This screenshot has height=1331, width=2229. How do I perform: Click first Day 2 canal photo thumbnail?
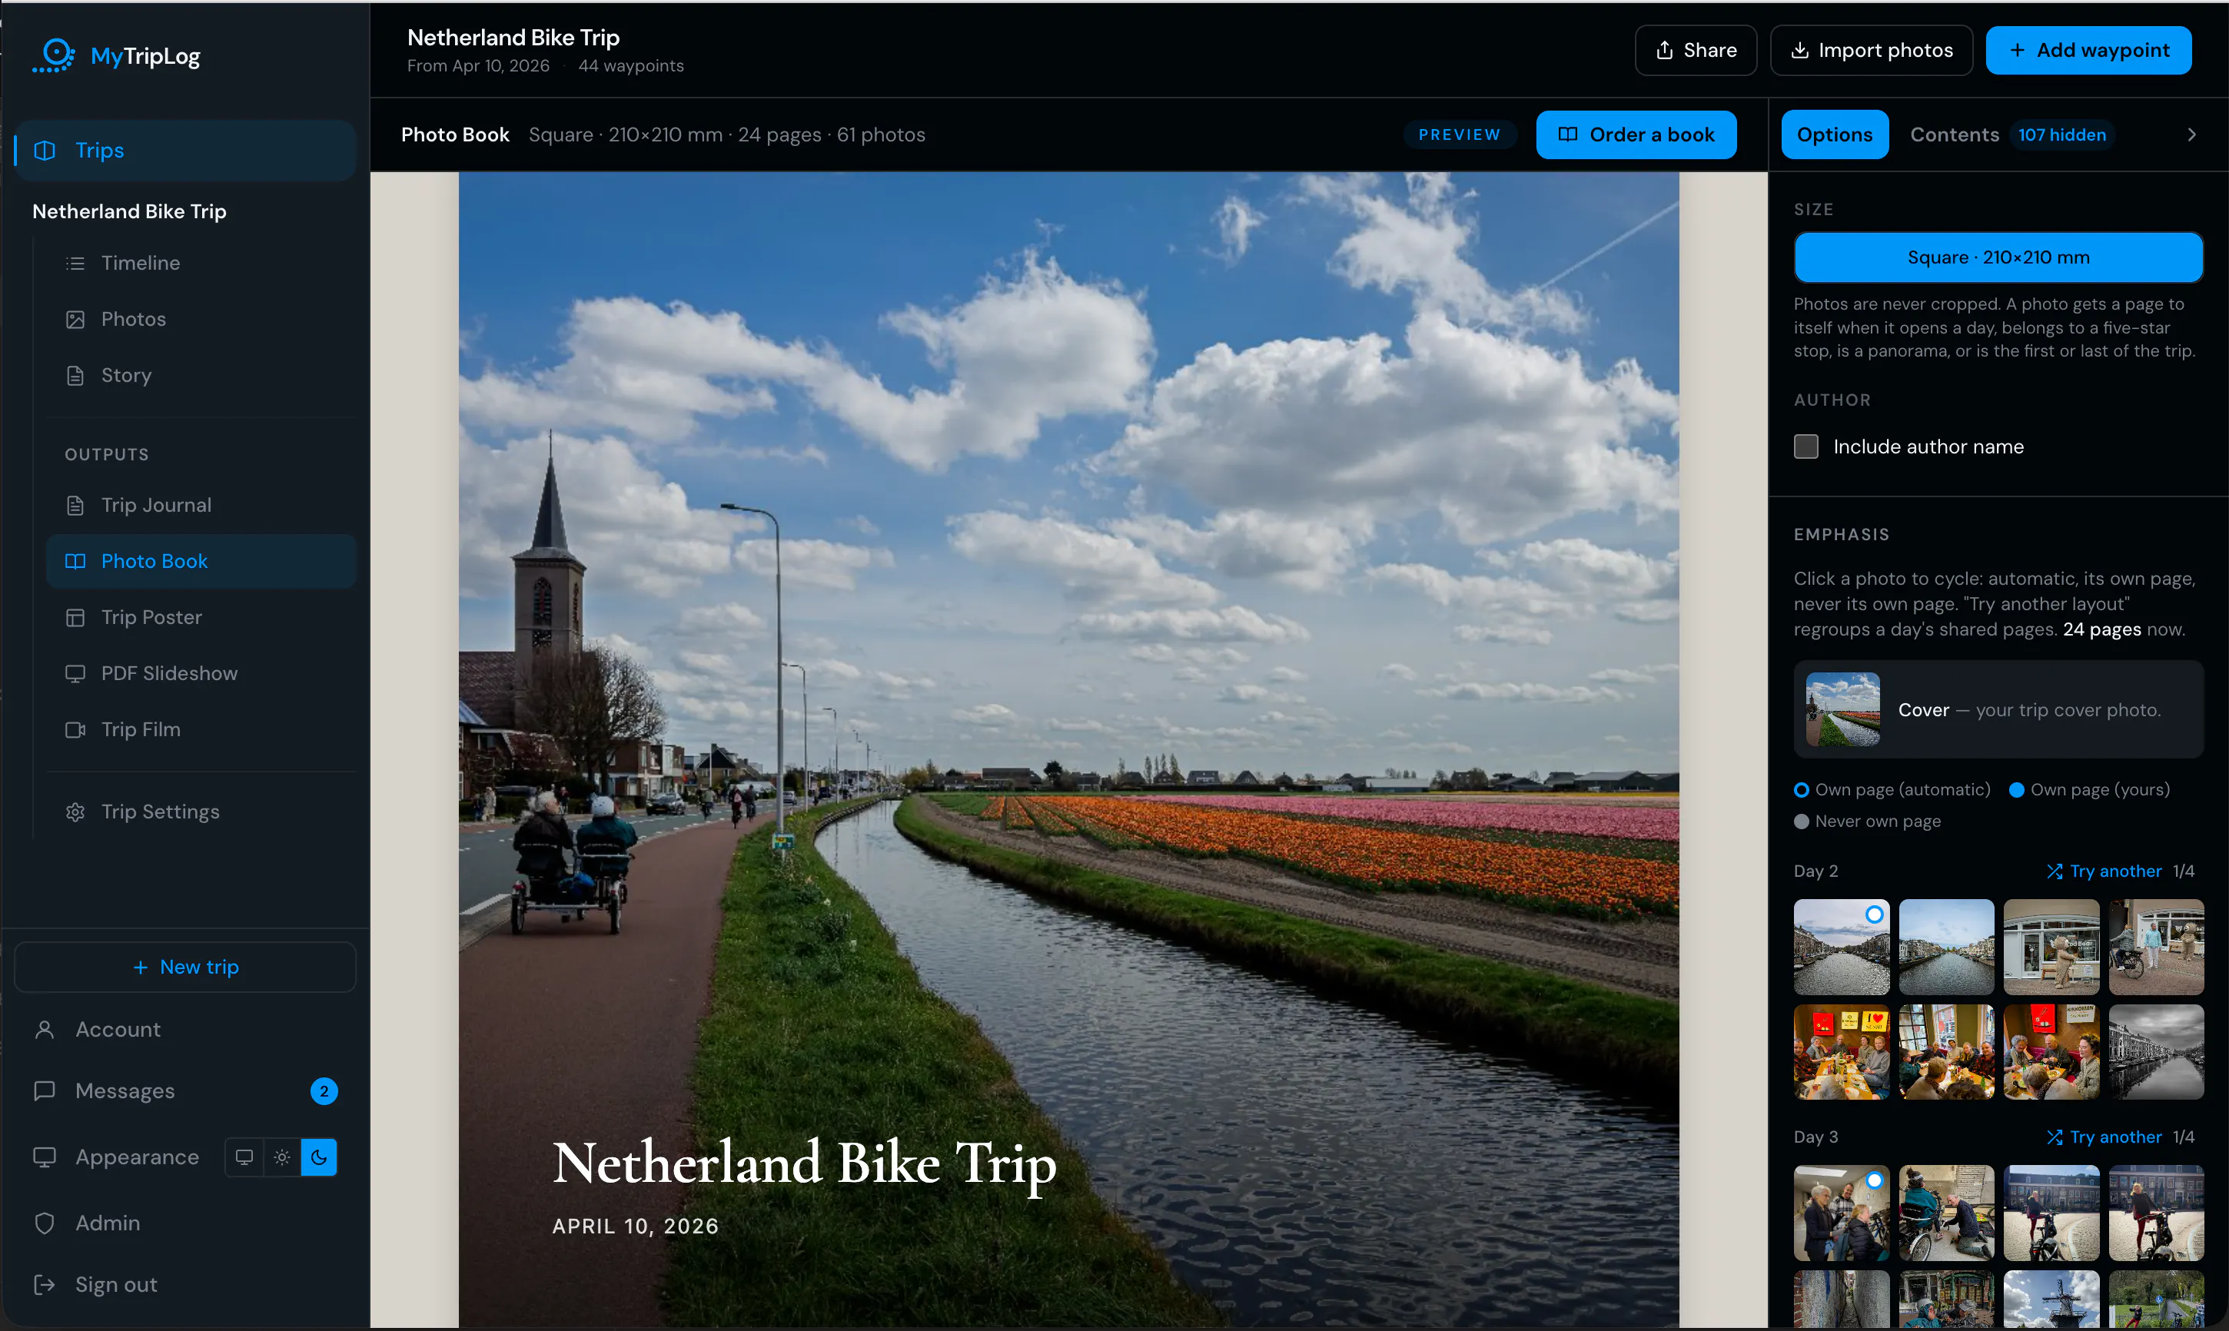(x=1842, y=947)
